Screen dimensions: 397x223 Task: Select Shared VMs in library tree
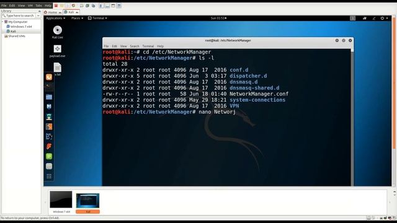[15, 36]
